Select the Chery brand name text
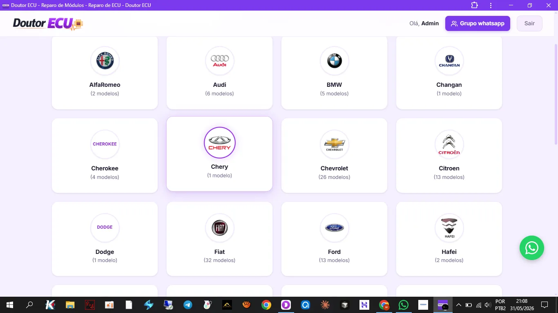This screenshot has width=558, height=313. tap(220, 167)
